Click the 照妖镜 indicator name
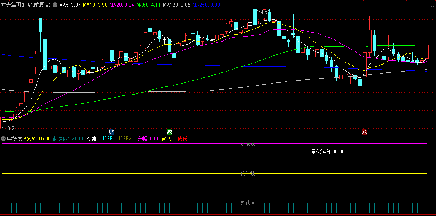The image size is (436, 216). (x=14, y=139)
